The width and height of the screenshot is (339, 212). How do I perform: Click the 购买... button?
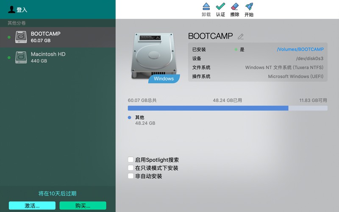tap(83, 206)
